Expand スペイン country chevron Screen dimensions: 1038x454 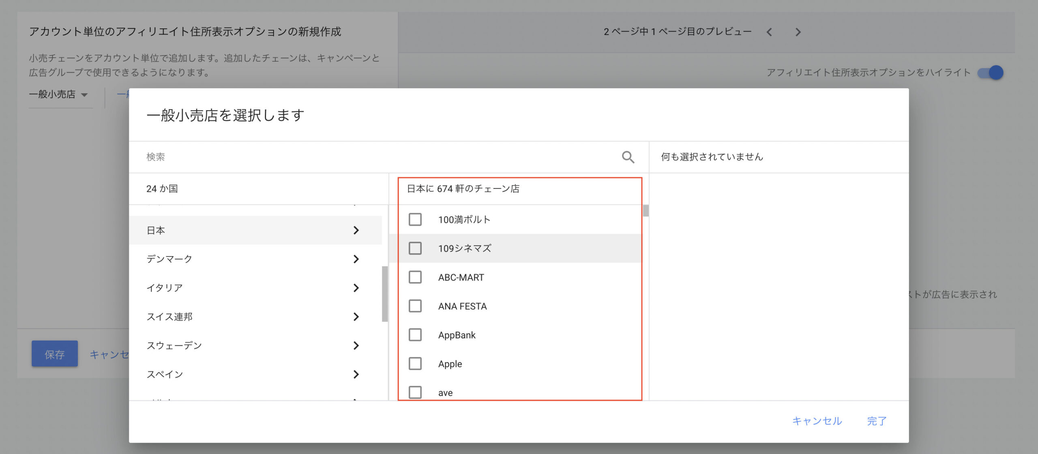[x=356, y=374]
